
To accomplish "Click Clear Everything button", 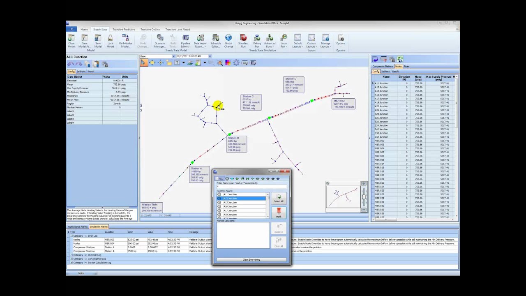I will [251, 260].
